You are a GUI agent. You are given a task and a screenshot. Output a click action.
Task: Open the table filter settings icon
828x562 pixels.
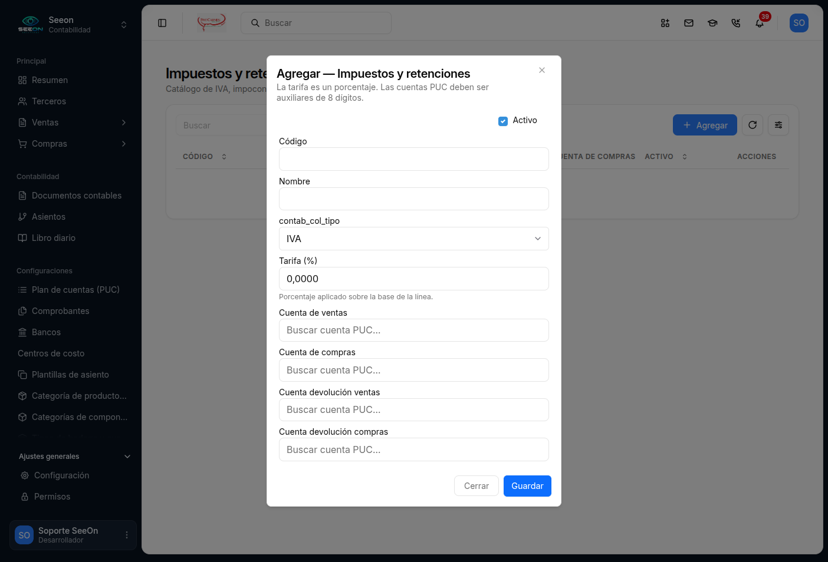tap(778, 125)
